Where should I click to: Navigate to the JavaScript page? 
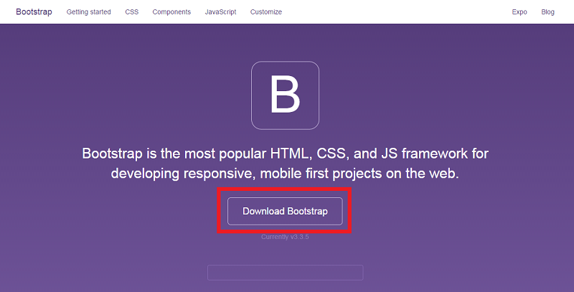[x=220, y=12]
